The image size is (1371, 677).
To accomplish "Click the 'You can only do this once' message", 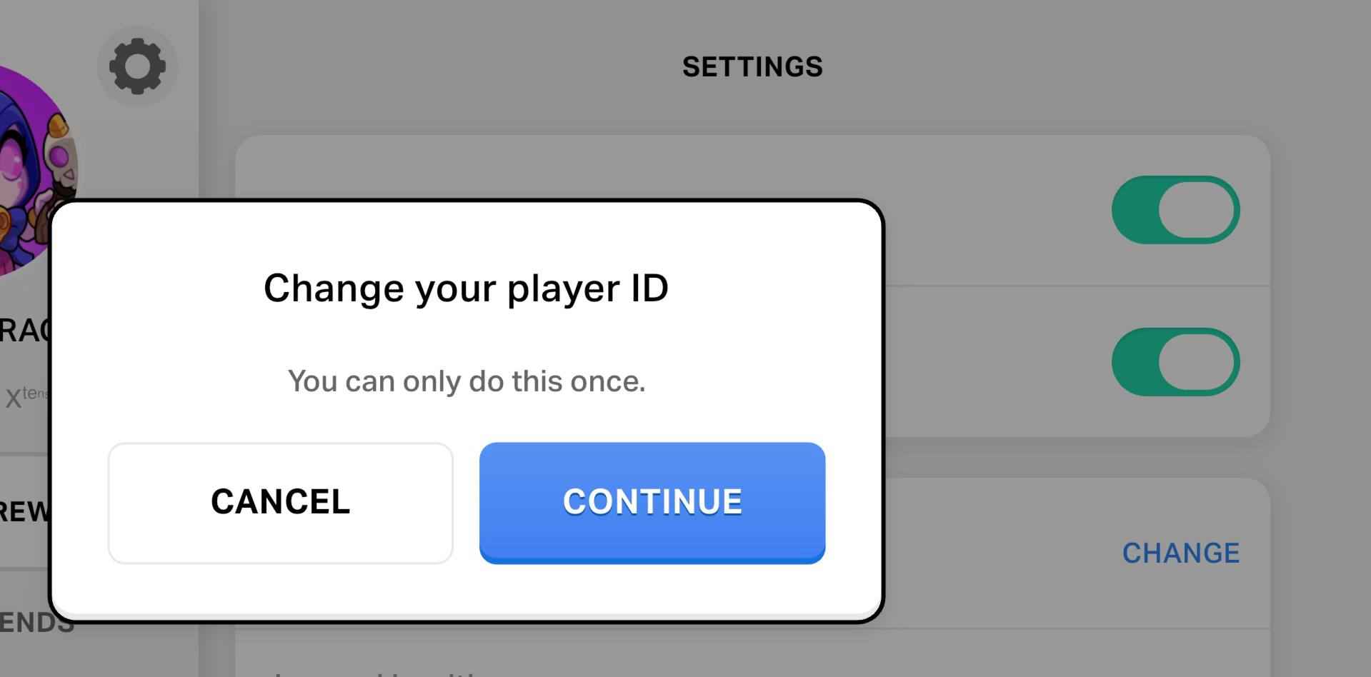I will coord(466,381).
